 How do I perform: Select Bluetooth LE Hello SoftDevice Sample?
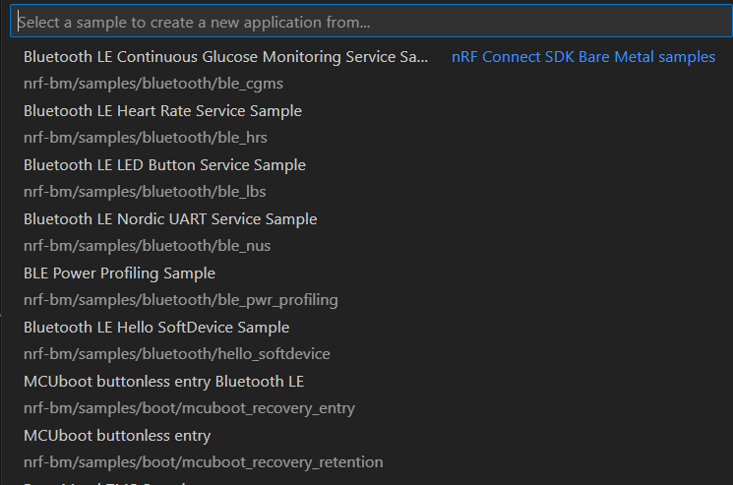tap(156, 328)
